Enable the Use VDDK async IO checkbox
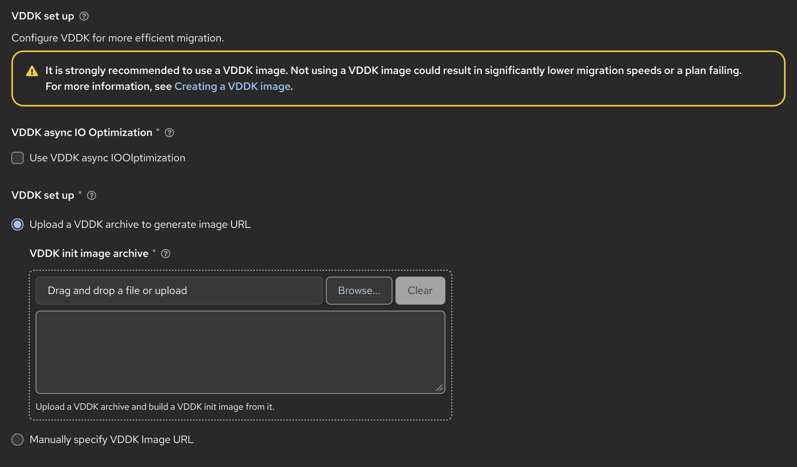The width and height of the screenshot is (797, 467). coord(18,158)
